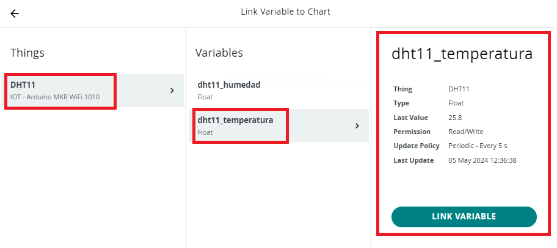Click the Float label under dht11_temperatura in list
The height and width of the screenshot is (248, 557).
(205, 132)
